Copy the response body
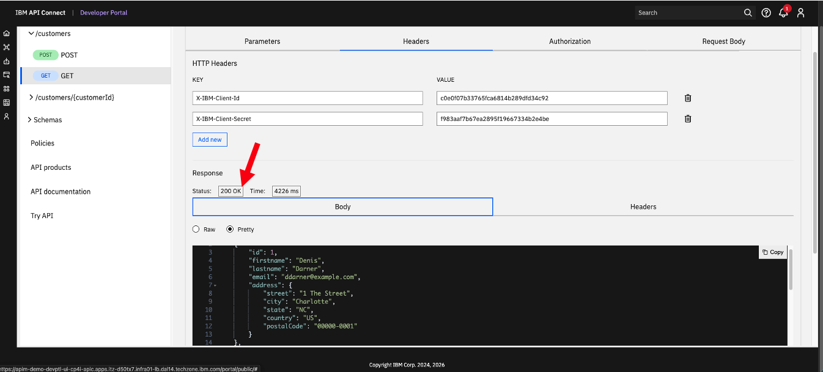823x372 pixels. tap(773, 252)
